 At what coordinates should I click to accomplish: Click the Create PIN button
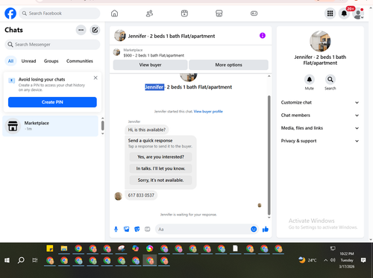(52, 102)
